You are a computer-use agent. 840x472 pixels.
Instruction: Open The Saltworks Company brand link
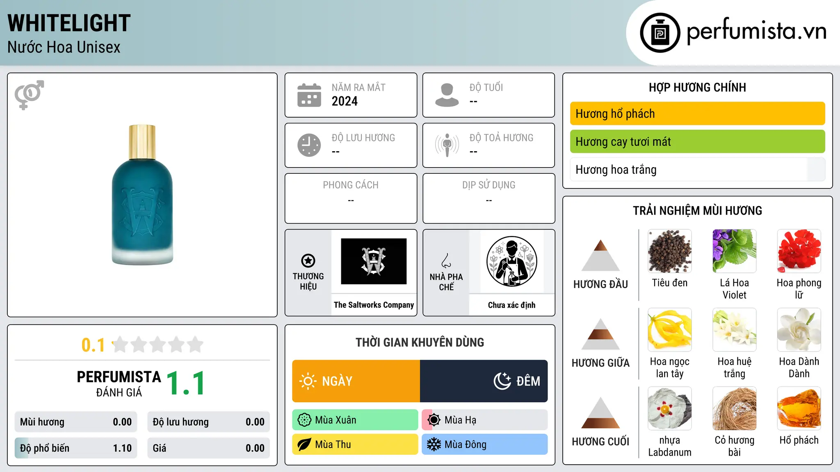pos(374,305)
